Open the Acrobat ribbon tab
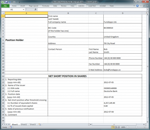 pyautogui.click(x=103, y=6)
